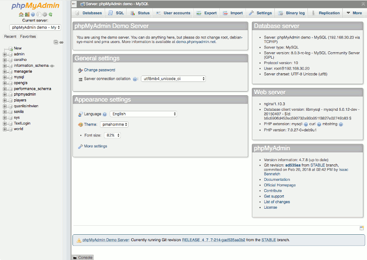Select the phpmyadmin database in tree

tap(25, 95)
